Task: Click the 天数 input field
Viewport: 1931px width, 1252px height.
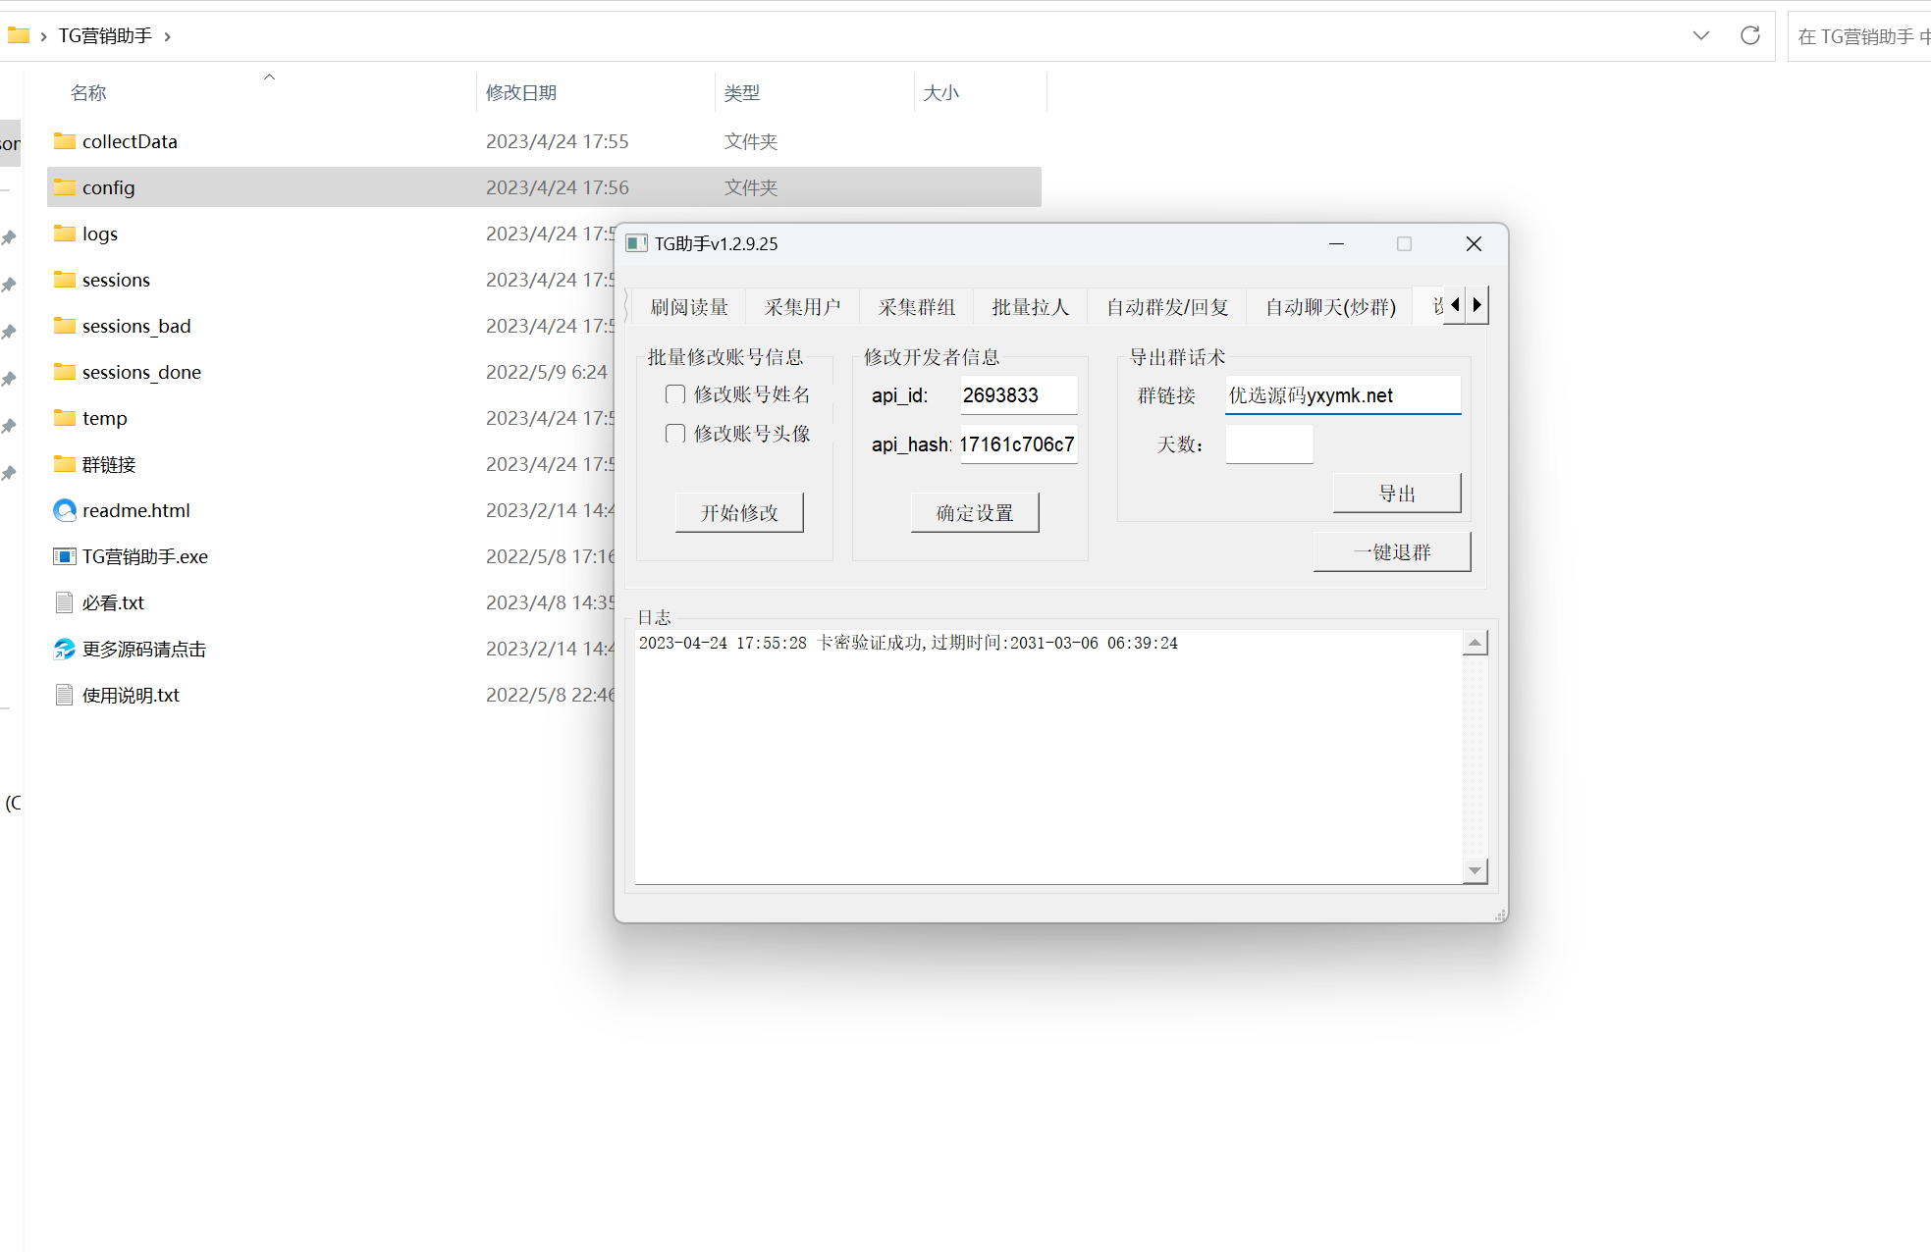Action: 1268,443
